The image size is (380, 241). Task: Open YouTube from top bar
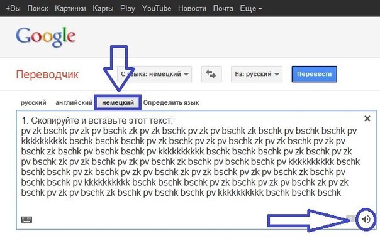click(157, 8)
